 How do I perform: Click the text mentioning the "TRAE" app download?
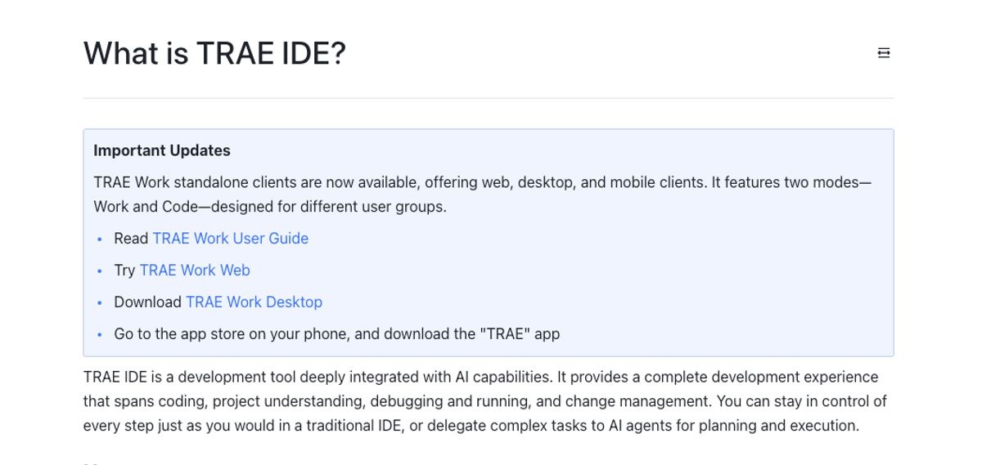337,334
